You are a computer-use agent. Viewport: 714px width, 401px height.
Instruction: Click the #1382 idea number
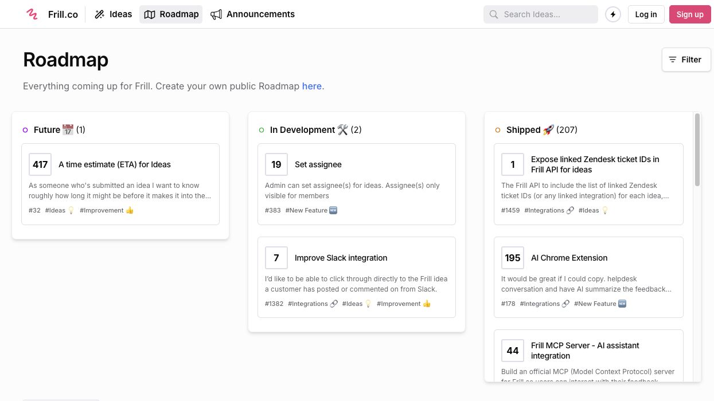tap(274, 304)
